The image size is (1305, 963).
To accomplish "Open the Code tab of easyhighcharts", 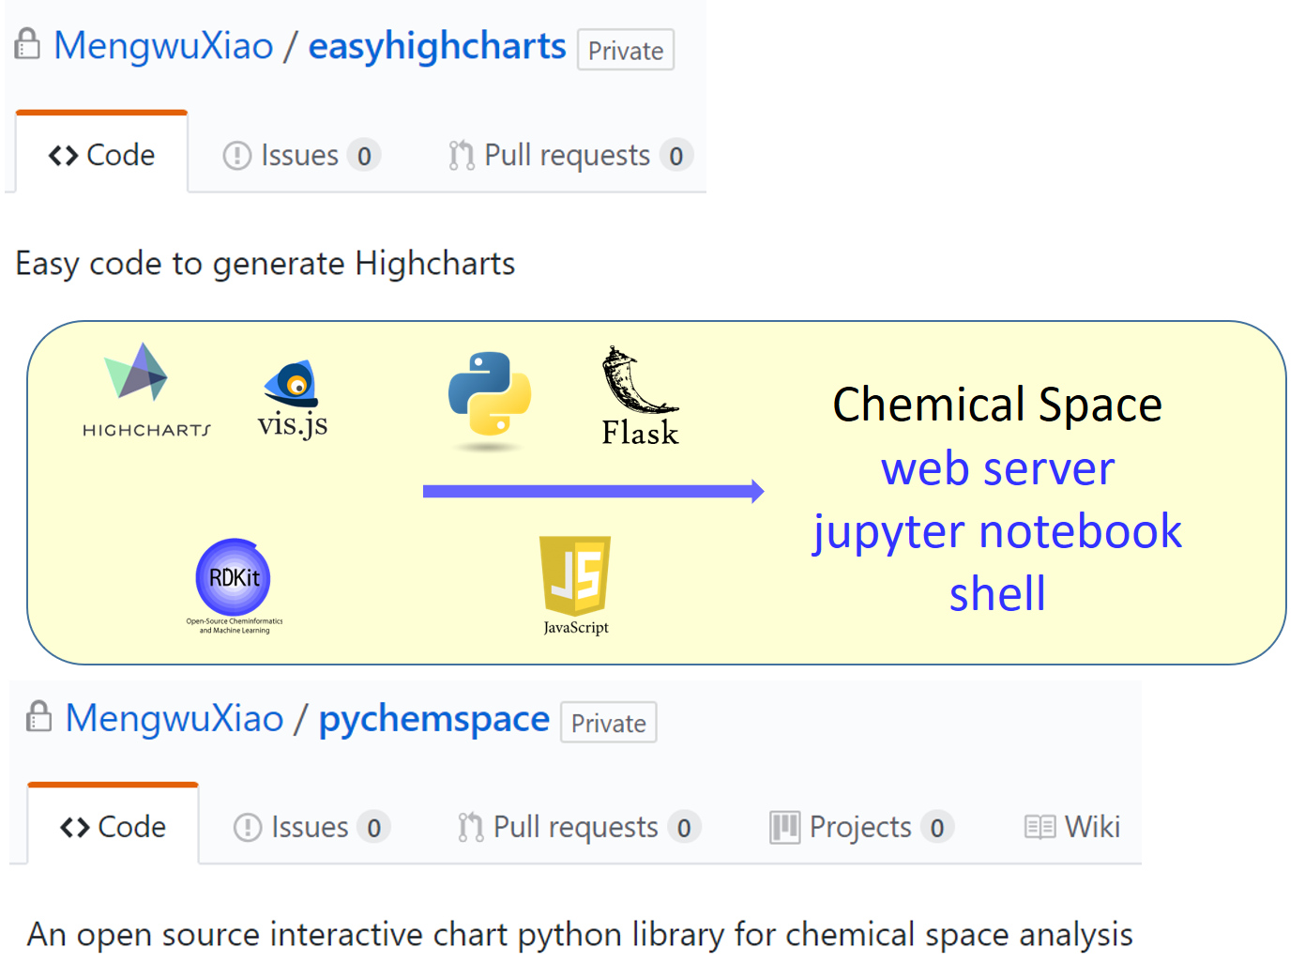I will coord(102,155).
